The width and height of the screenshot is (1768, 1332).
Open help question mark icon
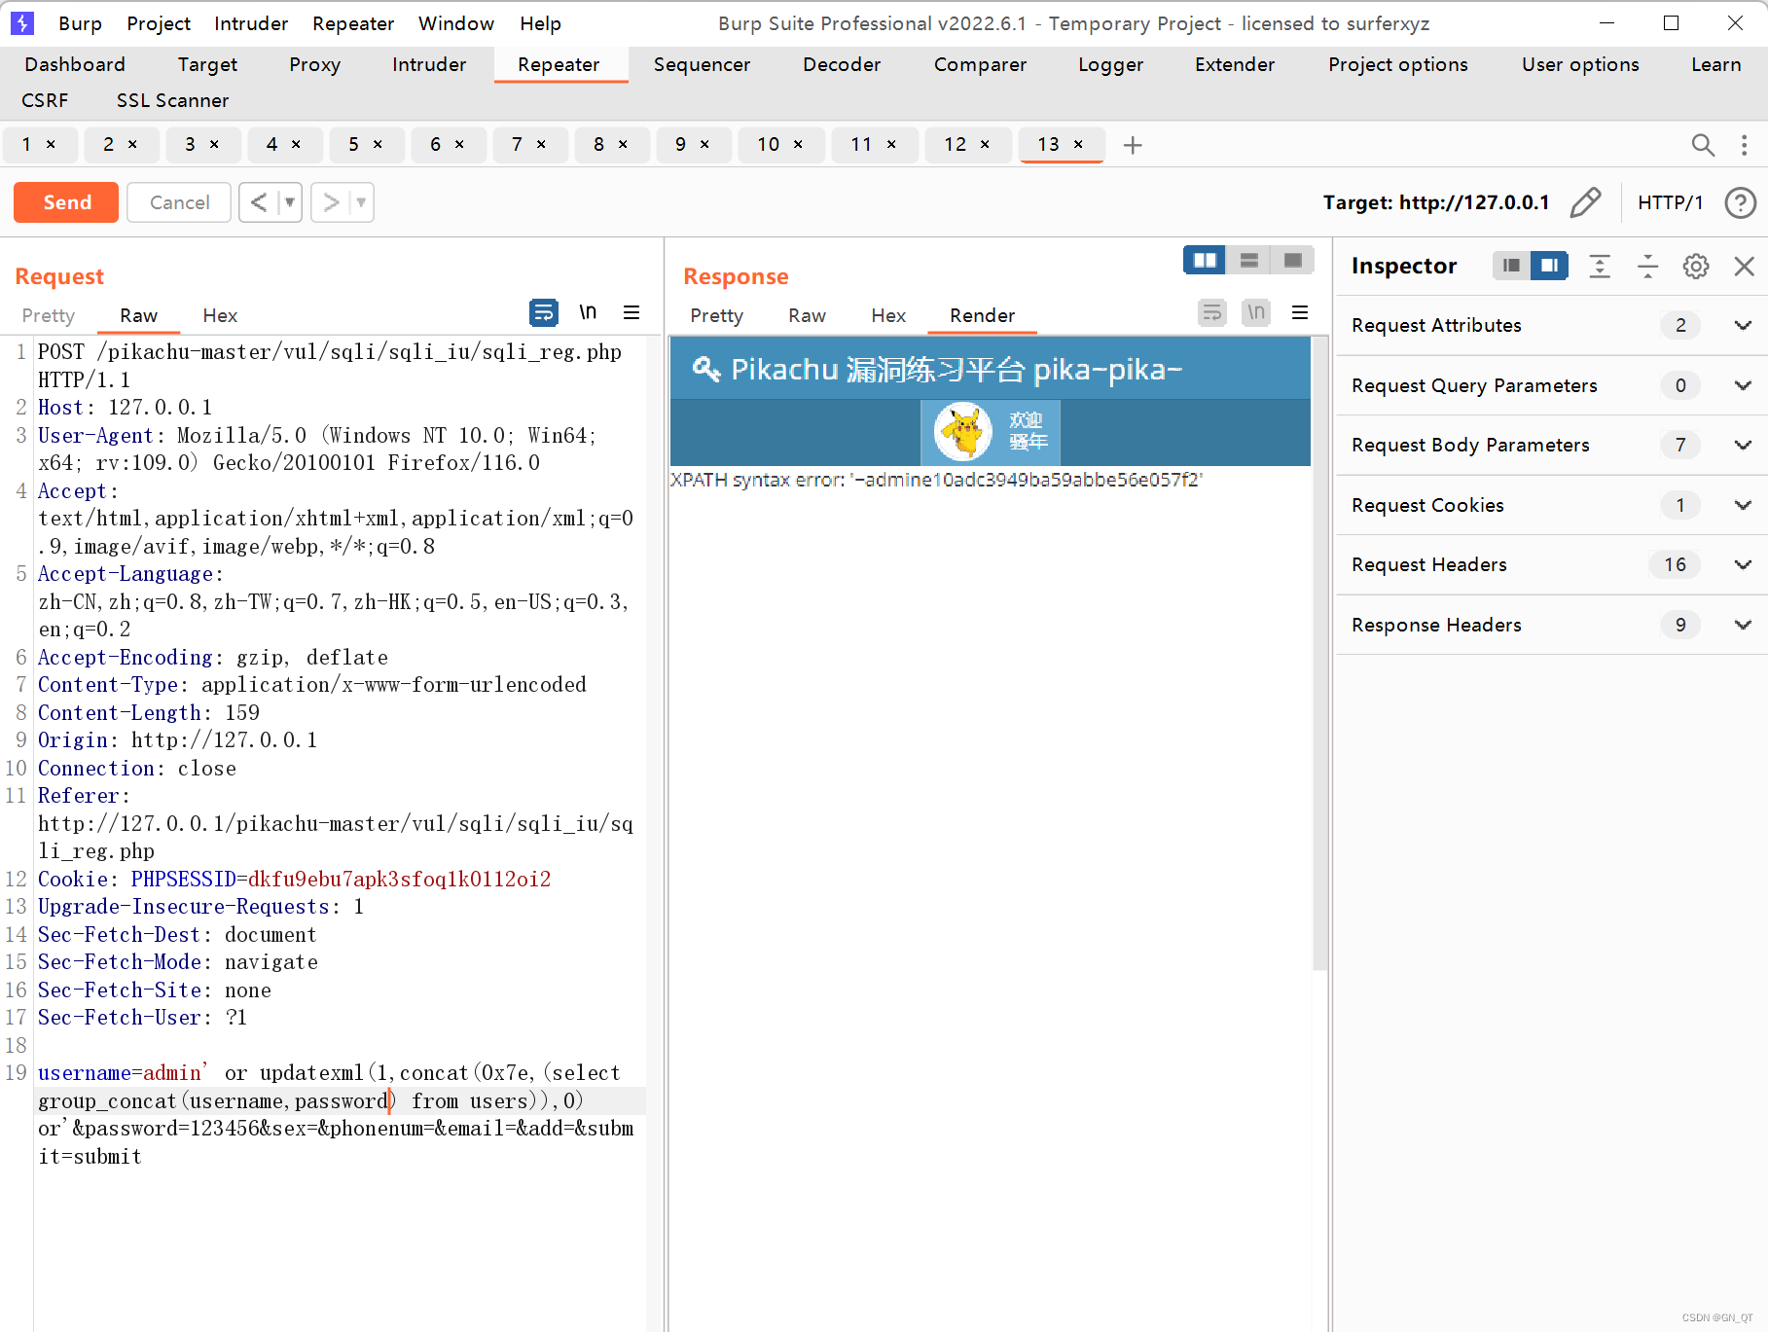tap(1741, 202)
